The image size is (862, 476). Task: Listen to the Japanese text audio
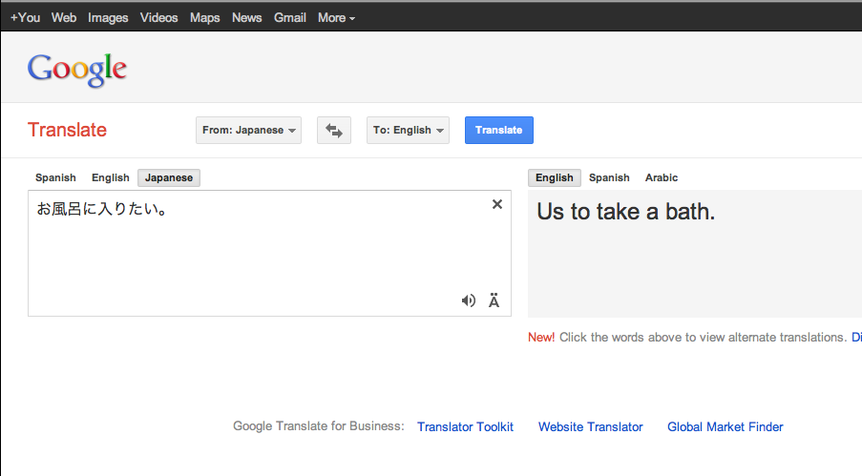click(469, 300)
